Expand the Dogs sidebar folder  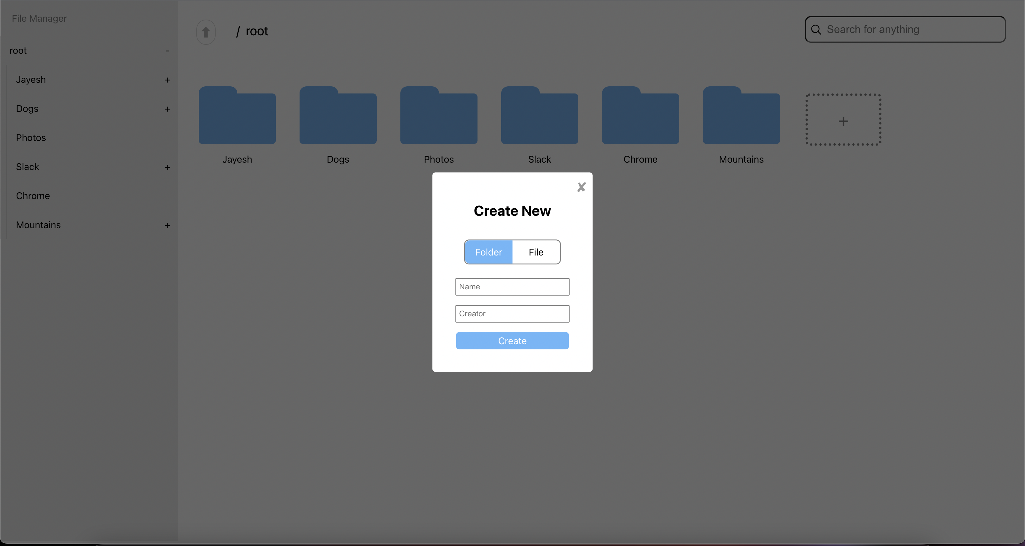[x=167, y=109]
